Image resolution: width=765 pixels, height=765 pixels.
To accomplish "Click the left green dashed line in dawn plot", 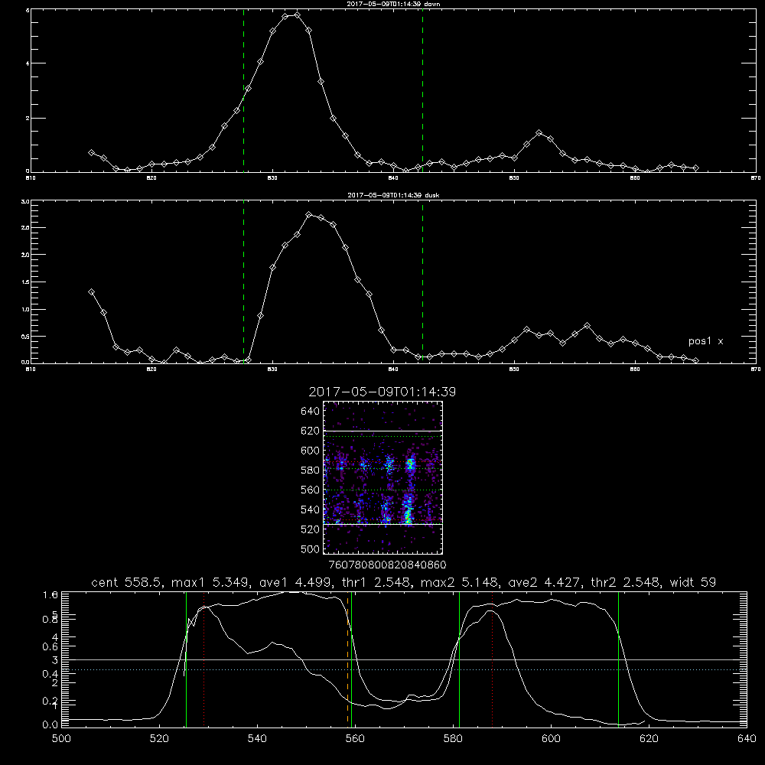I will [x=243, y=90].
